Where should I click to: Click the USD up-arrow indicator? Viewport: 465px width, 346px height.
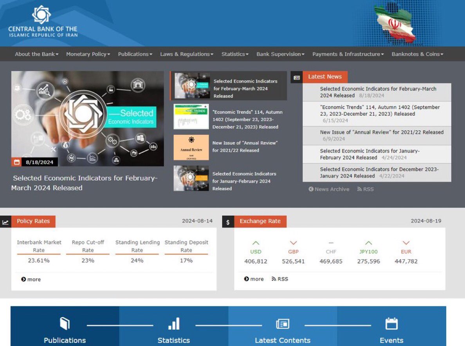pyautogui.click(x=256, y=243)
